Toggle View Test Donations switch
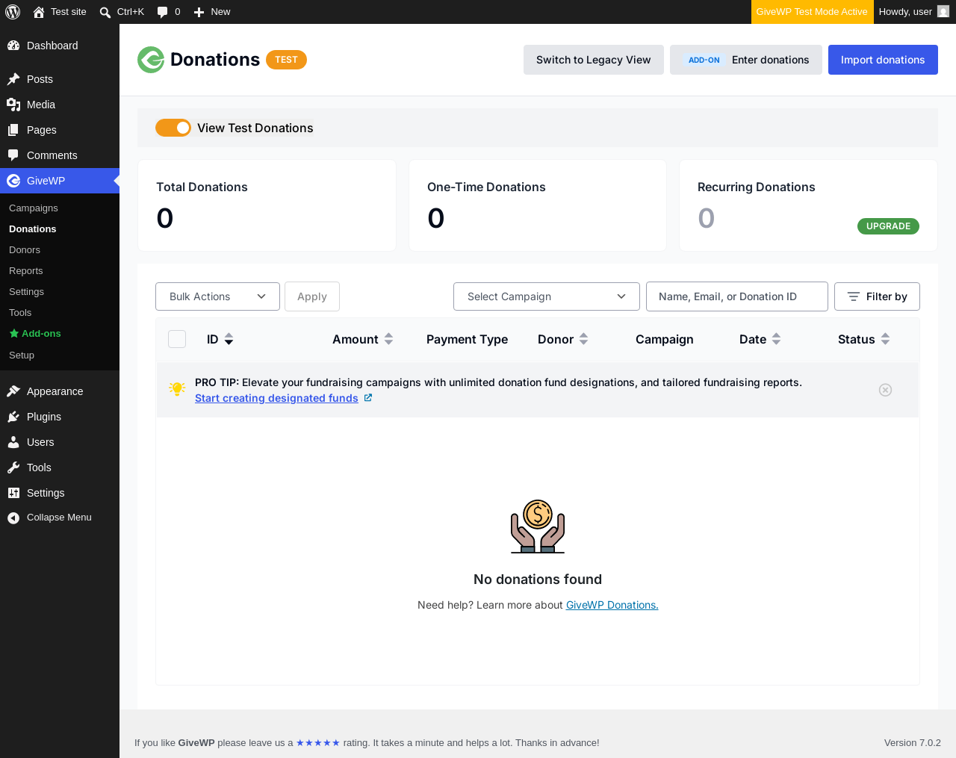 (173, 128)
